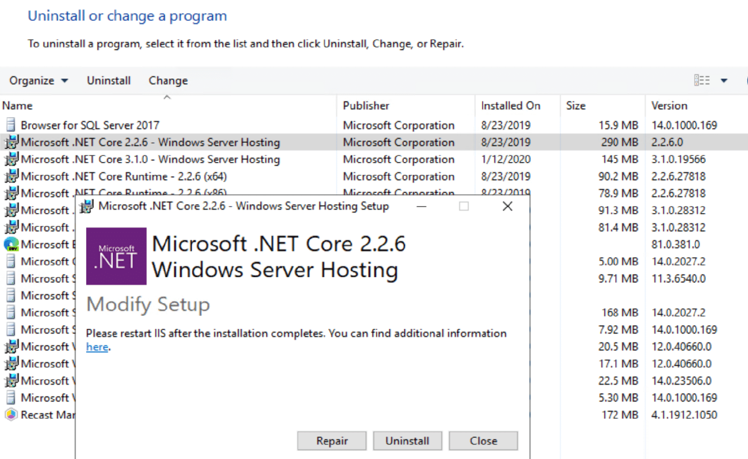Image resolution: width=748 pixels, height=459 pixels.
Task: Click the 145 MB size cell
Action: click(x=620, y=159)
